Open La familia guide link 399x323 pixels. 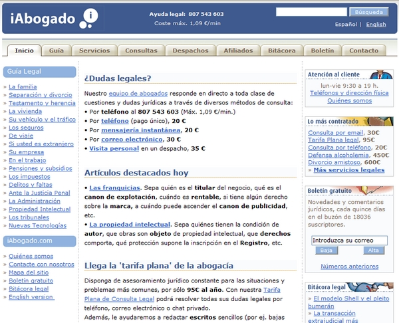pos(23,87)
